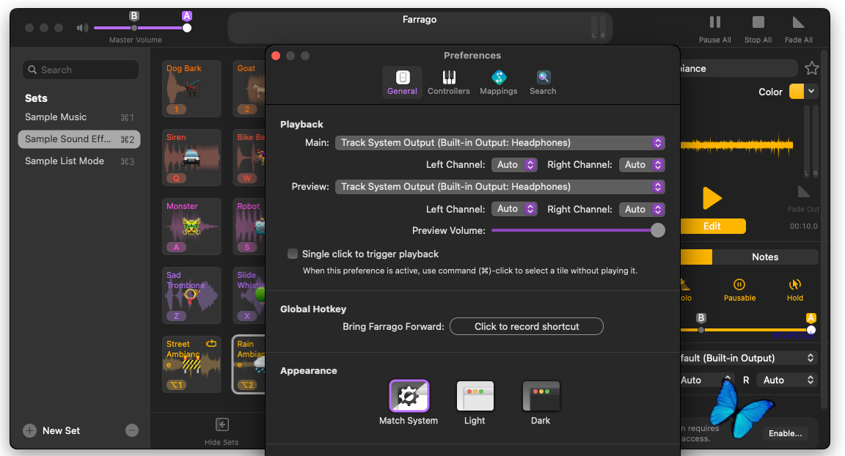Click the Fade Out icon in inspector
Image resolution: width=845 pixels, height=456 pixels.
click(803, 191)
